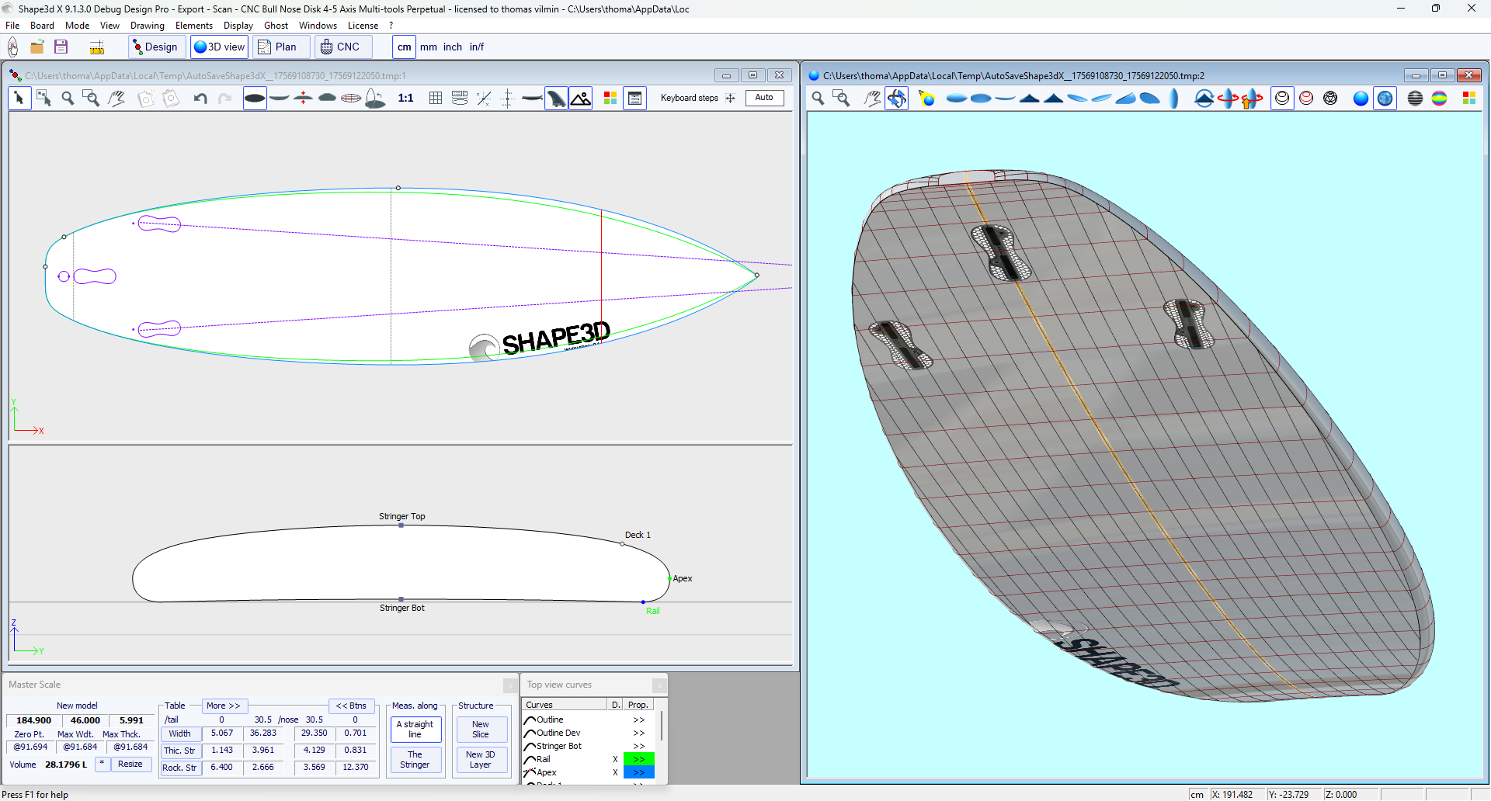This screenshot has width=1491, height=801.
Task: Select the rotate 3D view tool
Action: (x=897, y=99)
